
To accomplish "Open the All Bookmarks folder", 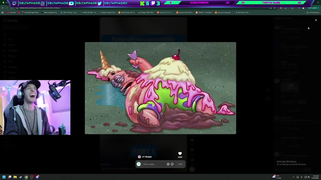I will coord(313,12).
